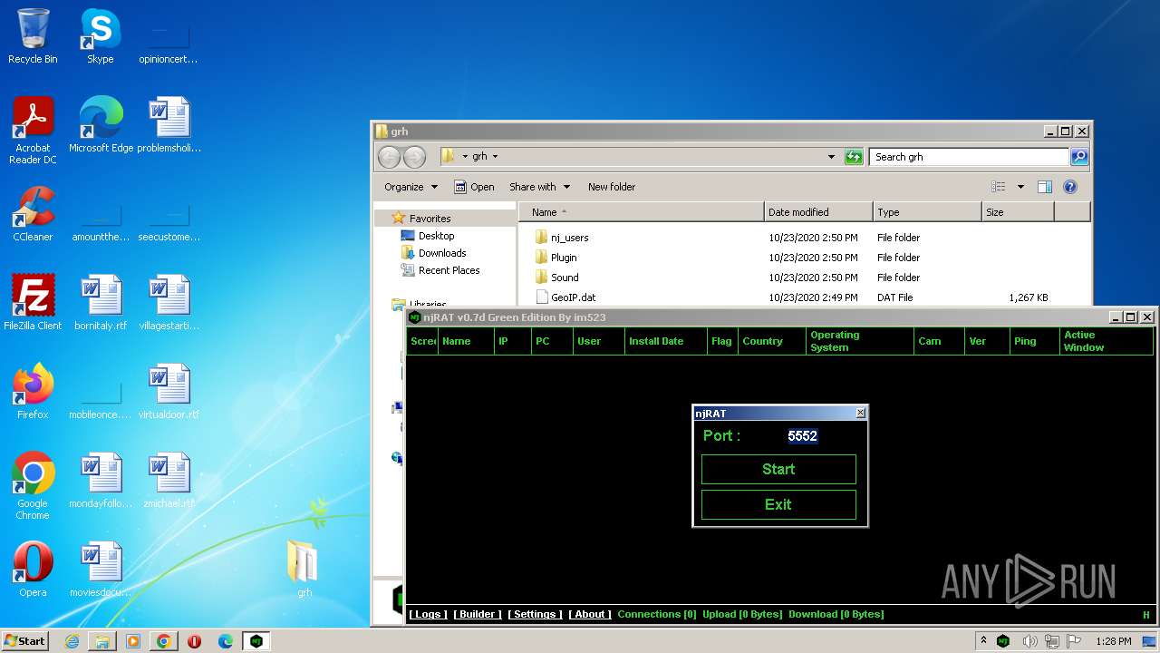Click the clock showing 1:28 PM
Viewport: 1160px width, 653px height.
[x=1113, y=641]
